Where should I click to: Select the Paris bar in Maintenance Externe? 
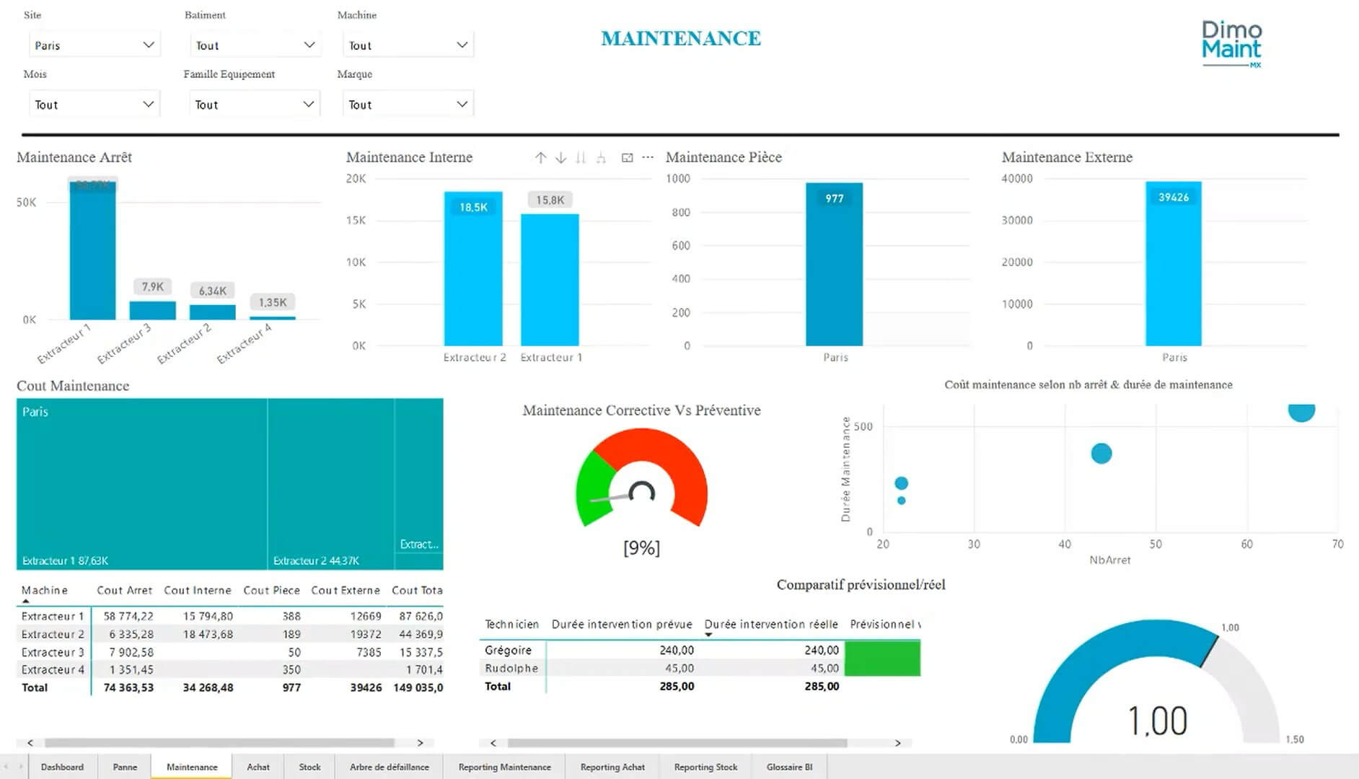(1173, 267)
